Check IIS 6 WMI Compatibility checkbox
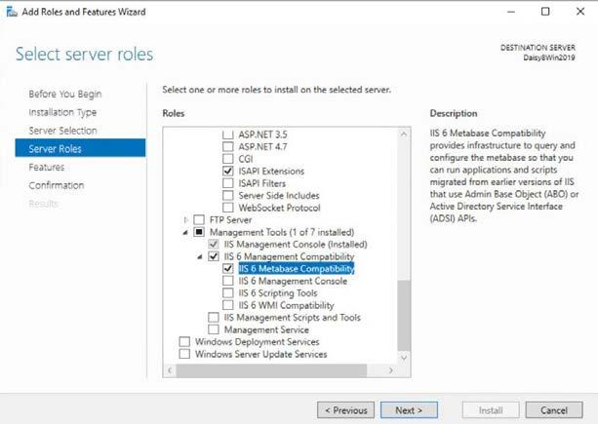Screen dimensions: 598x424 click(x=227, y=305)
